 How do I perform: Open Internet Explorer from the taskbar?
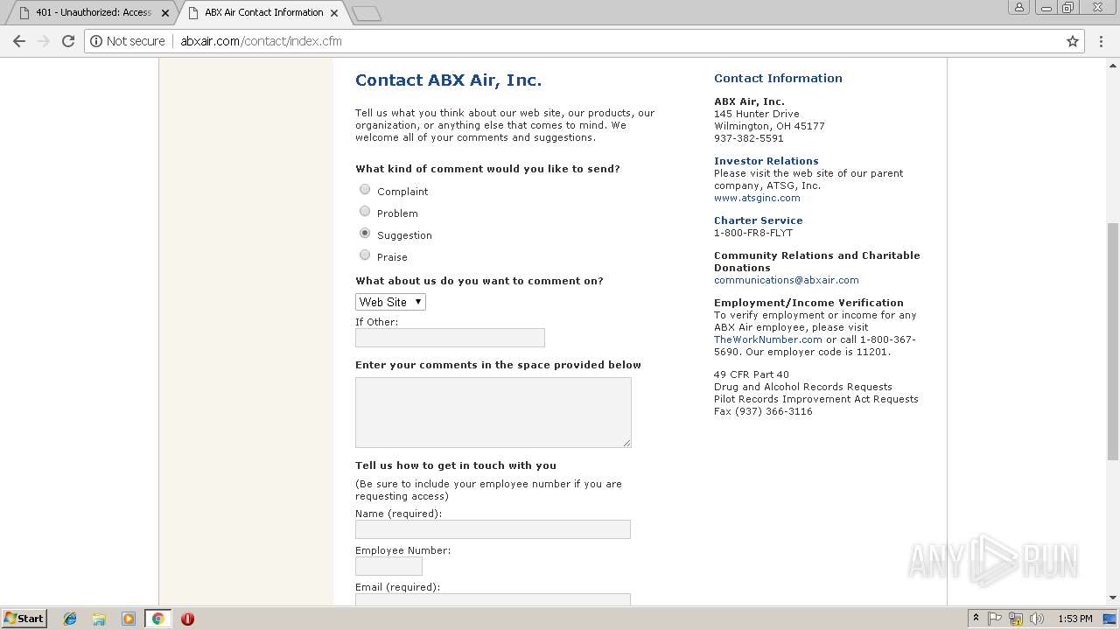click(70, 619)
